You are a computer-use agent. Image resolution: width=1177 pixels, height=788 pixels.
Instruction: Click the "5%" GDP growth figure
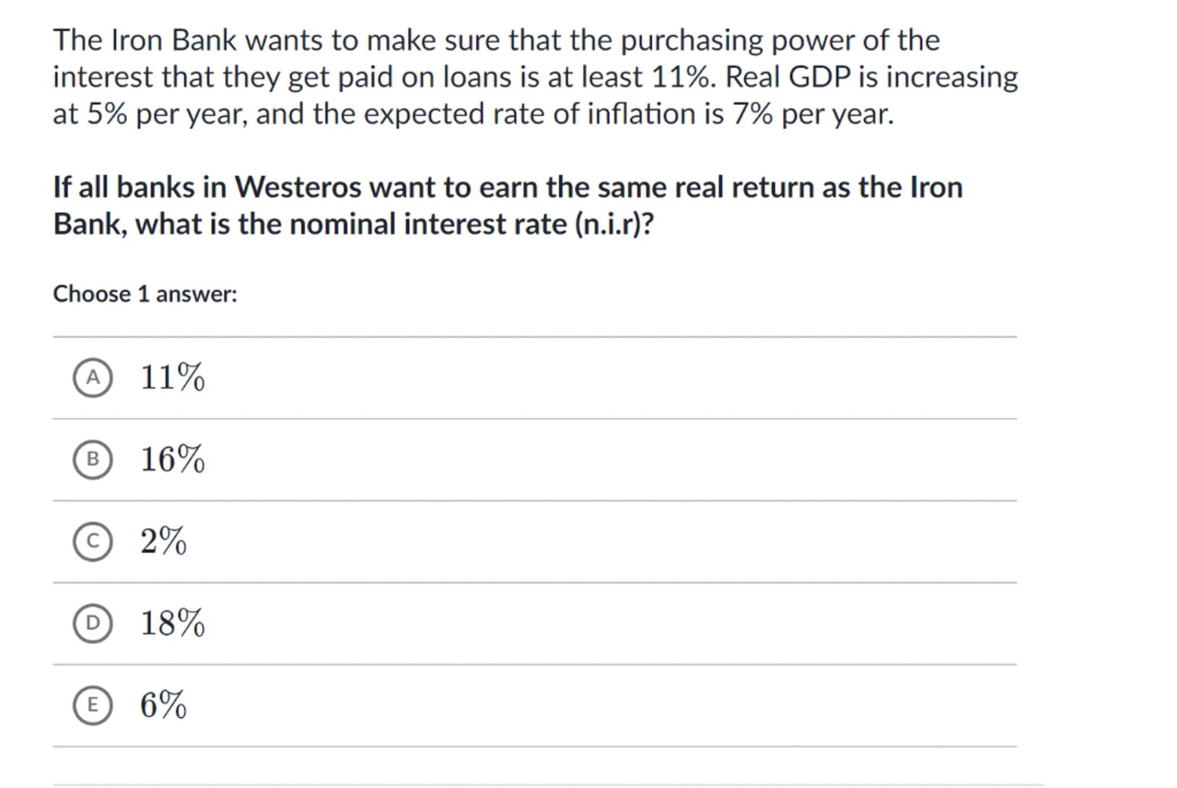[107, 114]
